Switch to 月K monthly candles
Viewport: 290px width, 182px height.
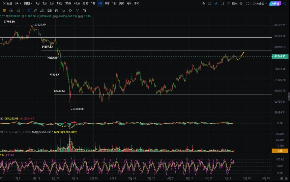click(129, 3)
